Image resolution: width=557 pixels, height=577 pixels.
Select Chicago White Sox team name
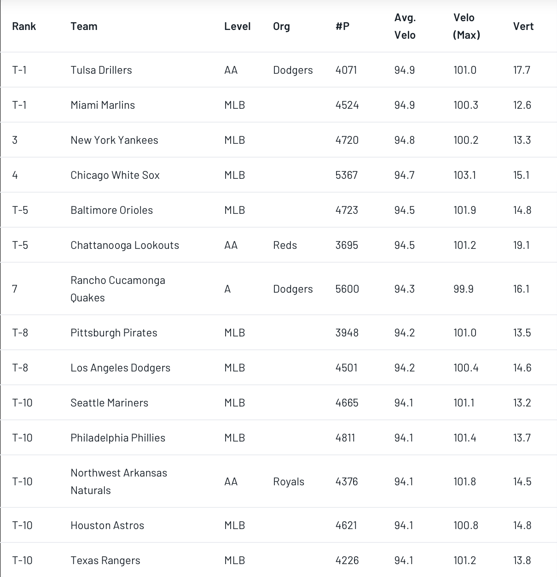coord(115,175)
